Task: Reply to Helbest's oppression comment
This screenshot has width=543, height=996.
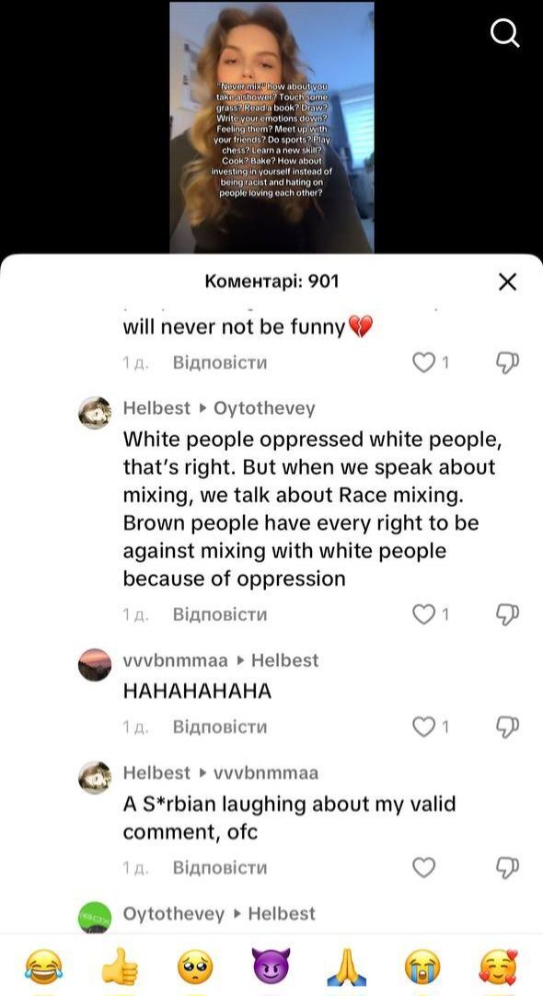Action: coord(220,614)
